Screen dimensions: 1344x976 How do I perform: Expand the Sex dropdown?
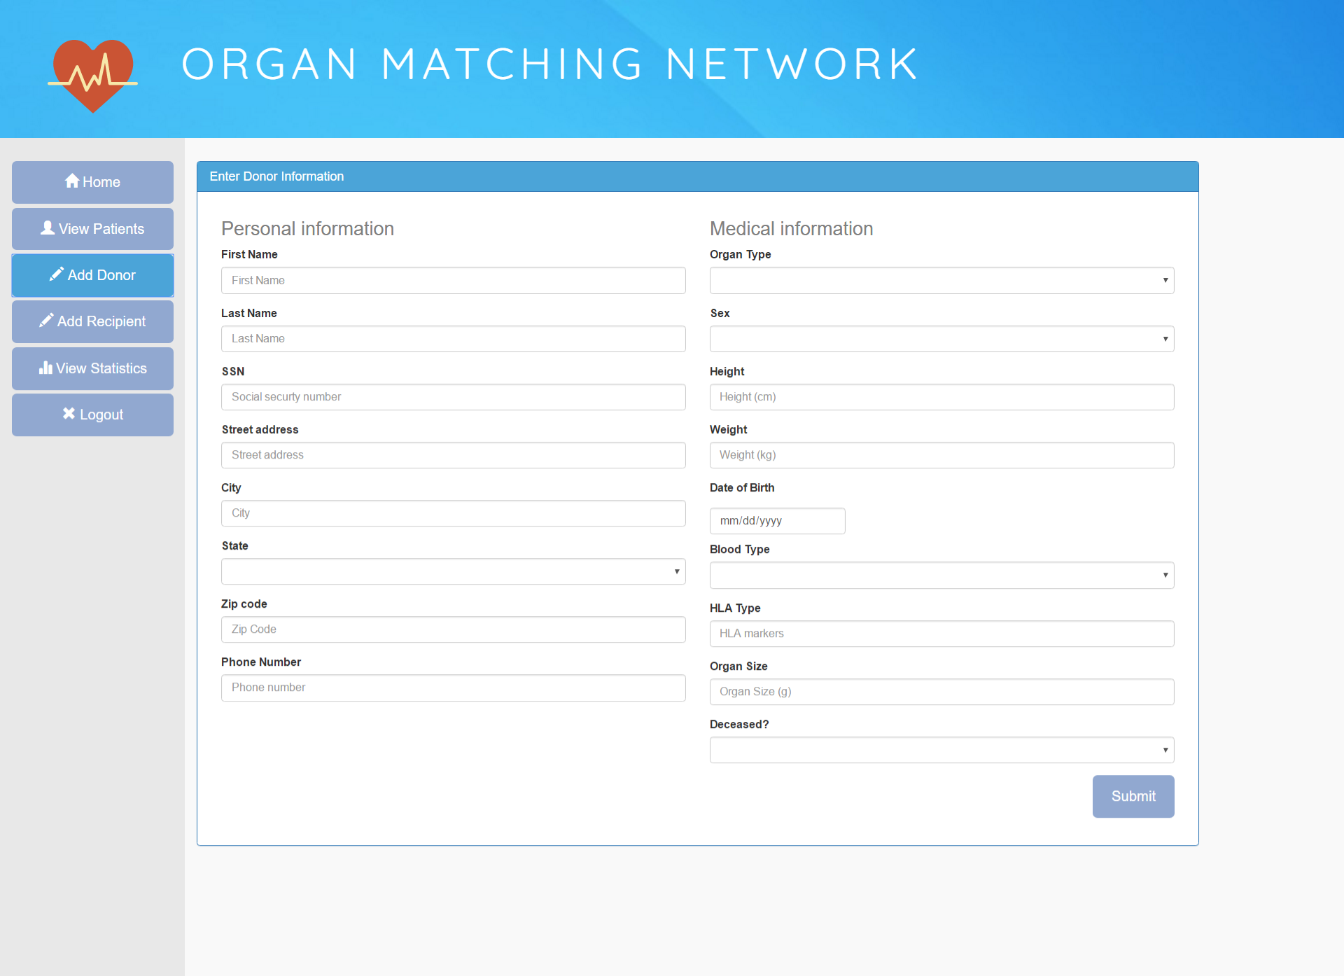click(x=941, y=339)
